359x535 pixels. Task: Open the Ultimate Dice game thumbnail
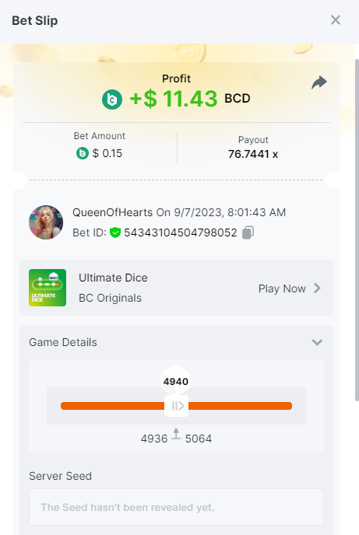pyautogui.click(x=48, y=288)
